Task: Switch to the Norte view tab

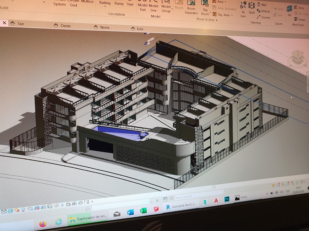Action: (105, 27)
